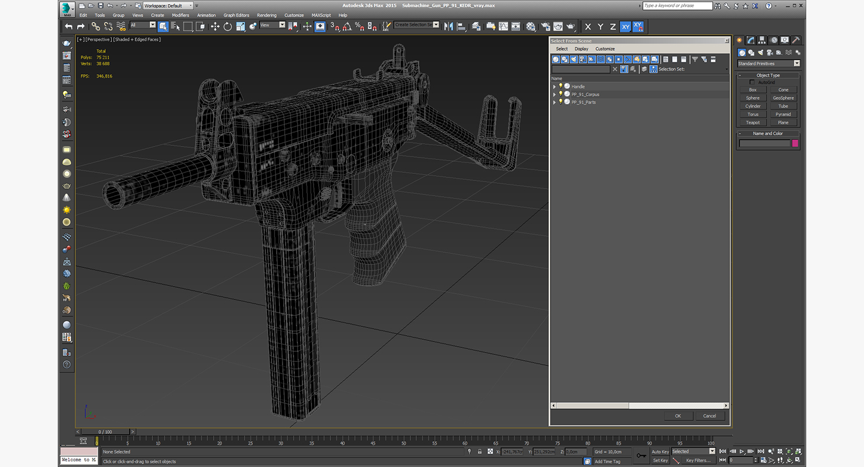Open the Curve Editor icon
This screenshot has width=864, height=467.
click(504, 26)
